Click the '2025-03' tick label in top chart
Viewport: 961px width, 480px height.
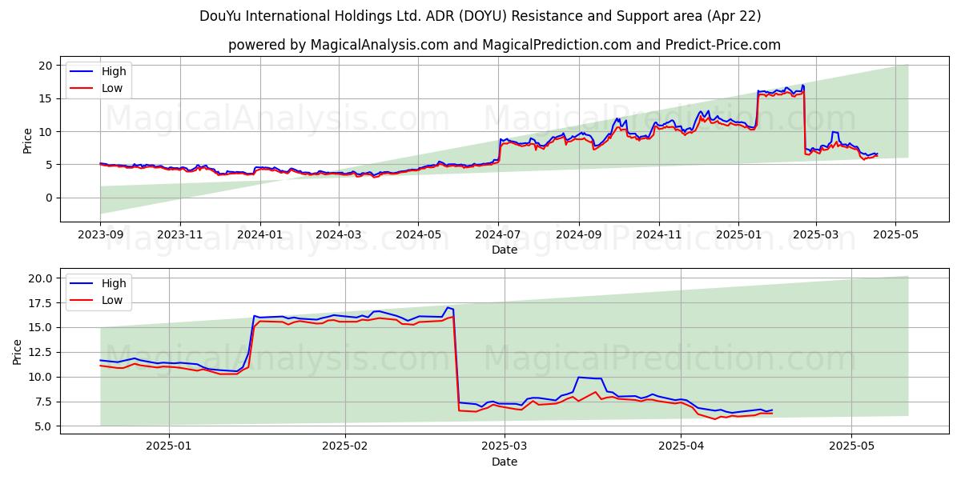point(816,235)
